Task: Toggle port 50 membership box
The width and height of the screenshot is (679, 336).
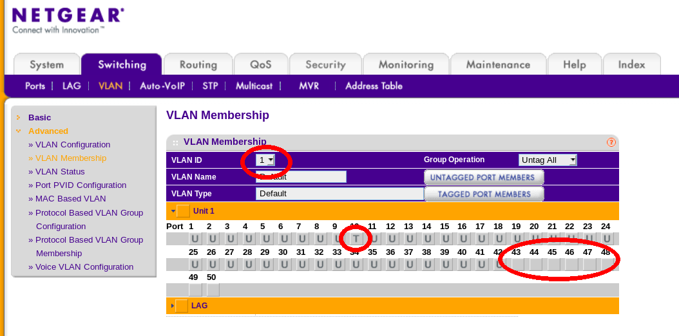Action: click(213, 290)
